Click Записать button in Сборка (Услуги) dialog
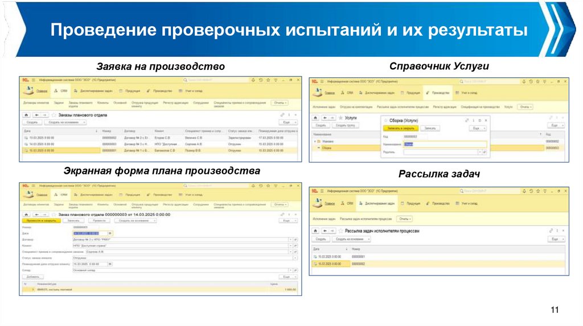The height and width of the screenshot is (326, 583). 430,128
